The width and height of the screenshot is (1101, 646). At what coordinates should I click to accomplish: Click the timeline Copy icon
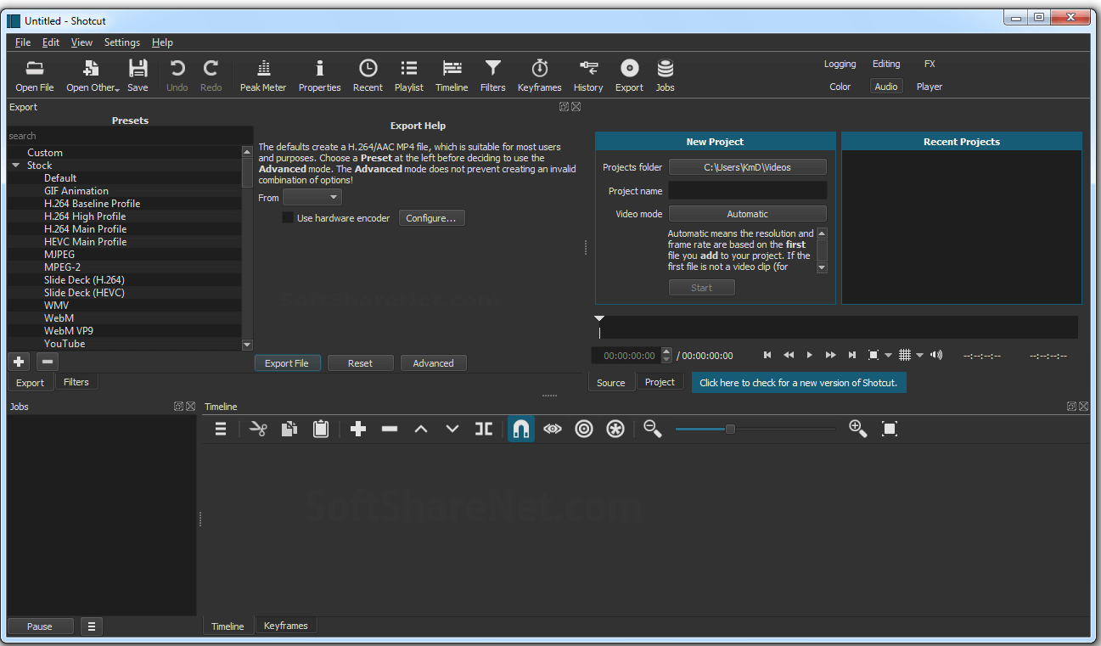tap(289, 430)
